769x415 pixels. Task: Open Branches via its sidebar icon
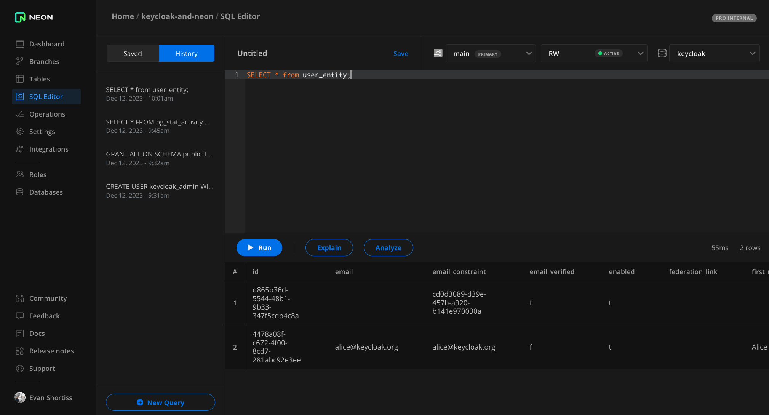(x=20, y=62)
